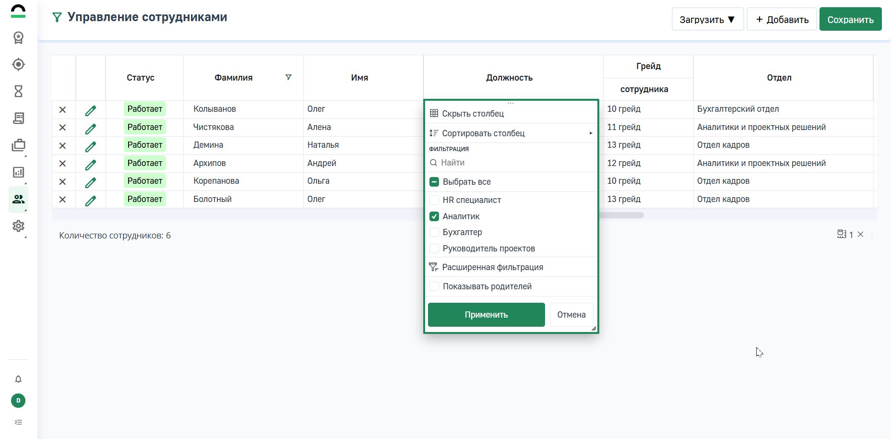Viewport: 891px width, 439px height.
Task: Open the chart reports sidebar icon
Action: pos(18,172)
